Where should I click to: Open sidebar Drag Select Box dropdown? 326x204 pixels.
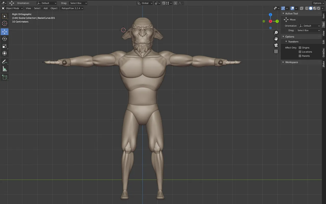pos(308,31)
